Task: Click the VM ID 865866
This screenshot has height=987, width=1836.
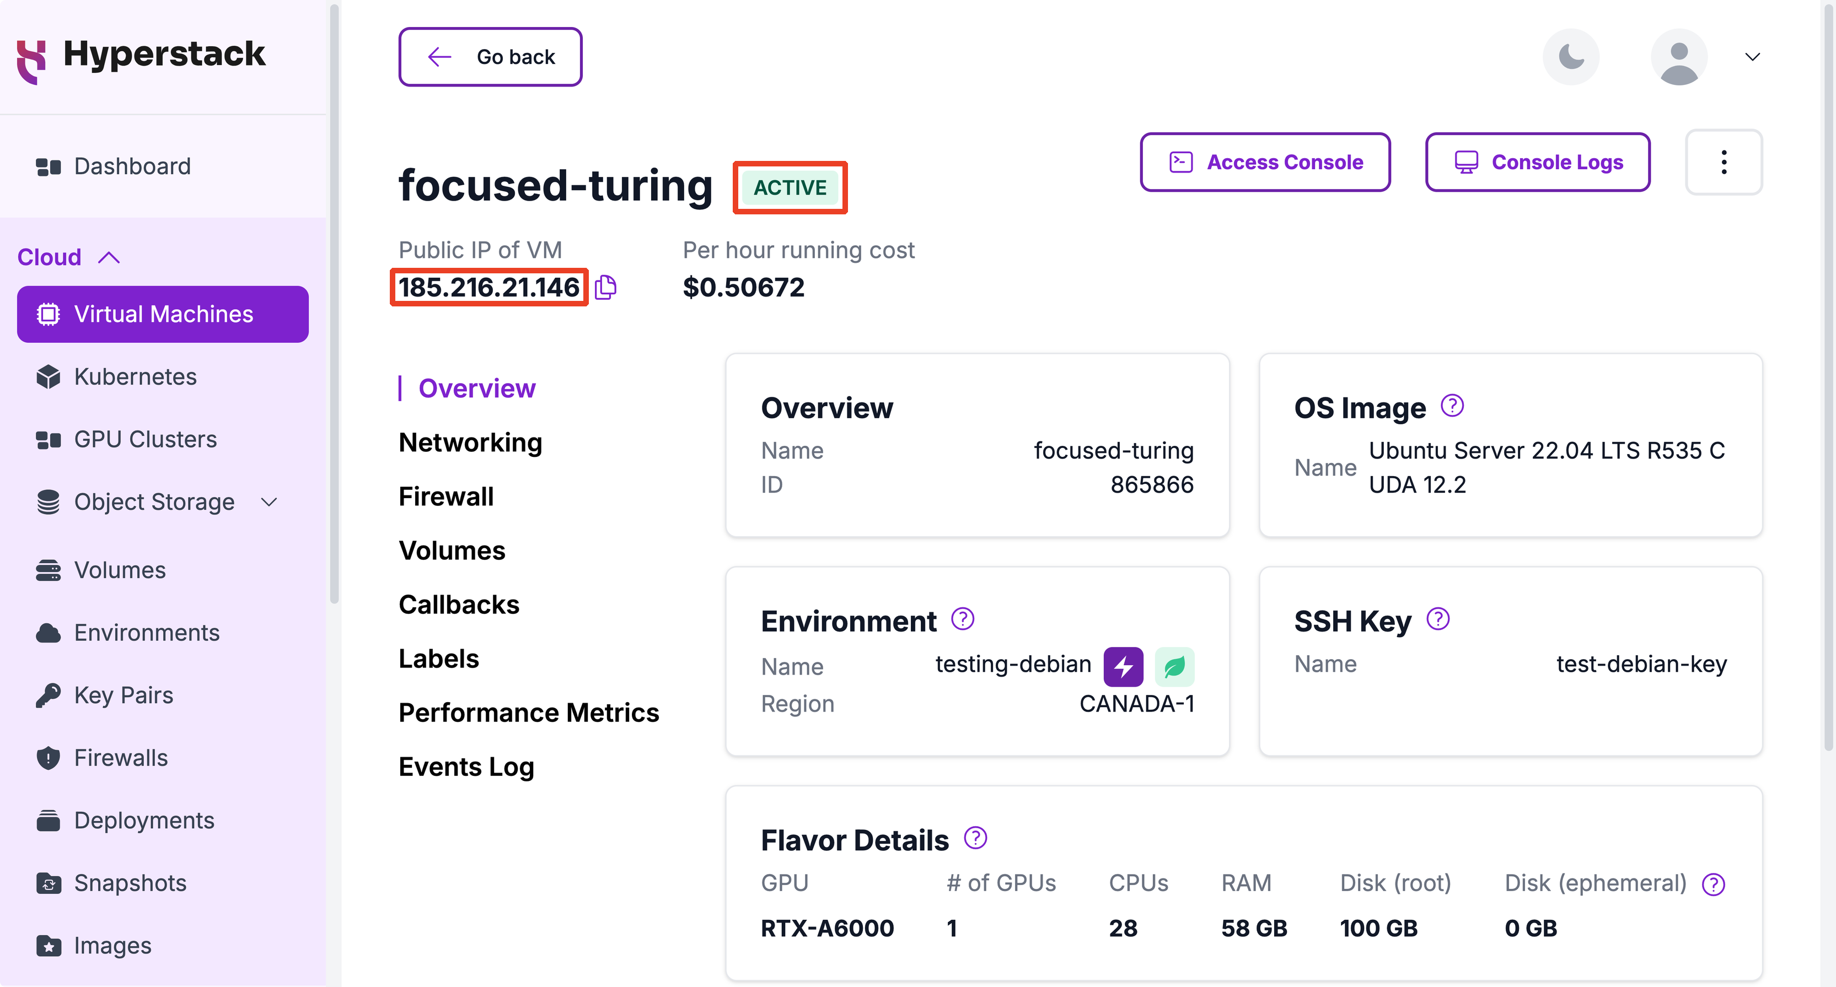Action: click(x=1152, y=486)
